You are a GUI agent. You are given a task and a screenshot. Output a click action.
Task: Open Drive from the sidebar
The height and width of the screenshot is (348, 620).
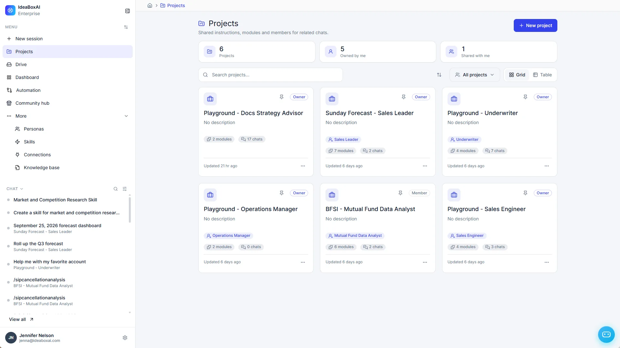pos(67,64)
